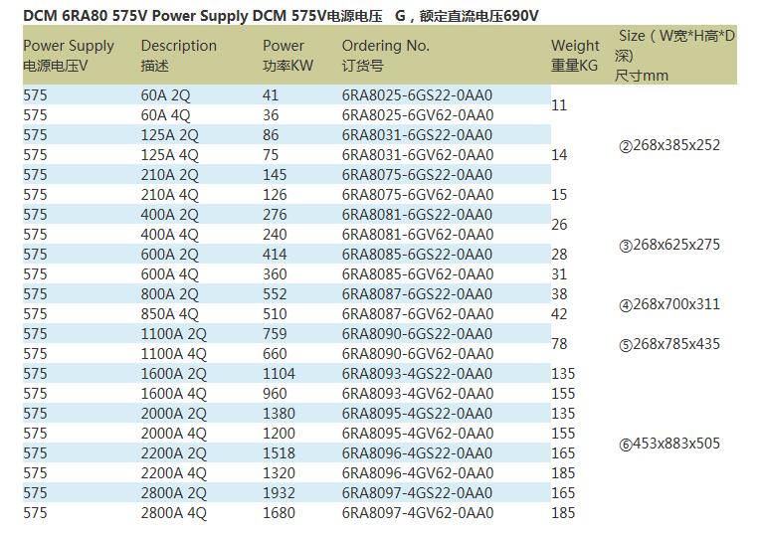Image resolution: width=762 pixels, height=536 pixels.
Task: Select the 414 power value cell
Action: click(x=275, y=255)
